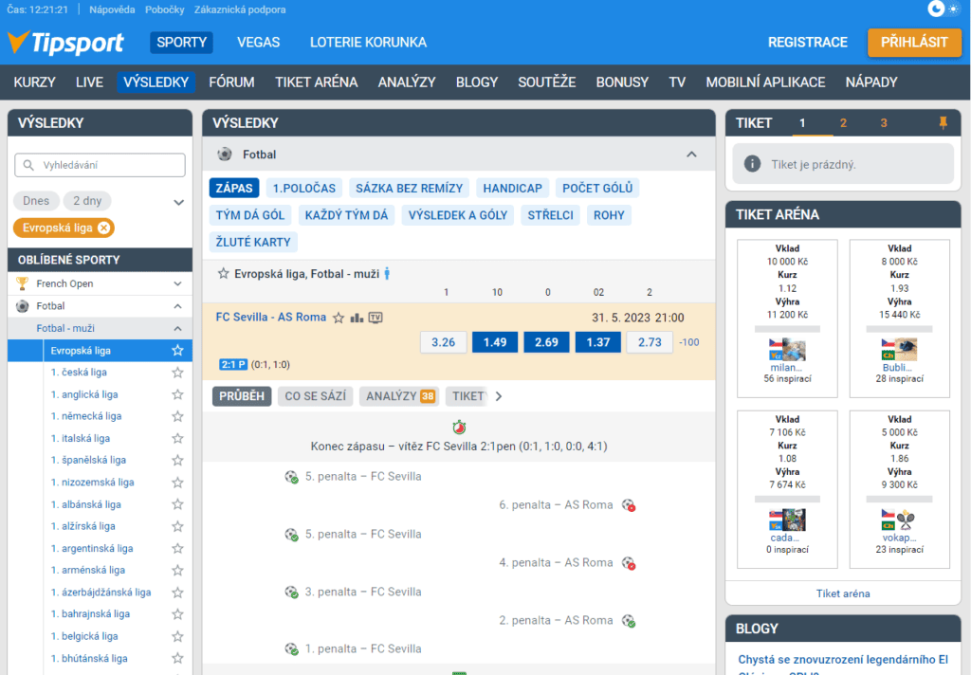Click the search magnifier icon
The width and height of the screenshot is (971, 675).
point(28,165)
